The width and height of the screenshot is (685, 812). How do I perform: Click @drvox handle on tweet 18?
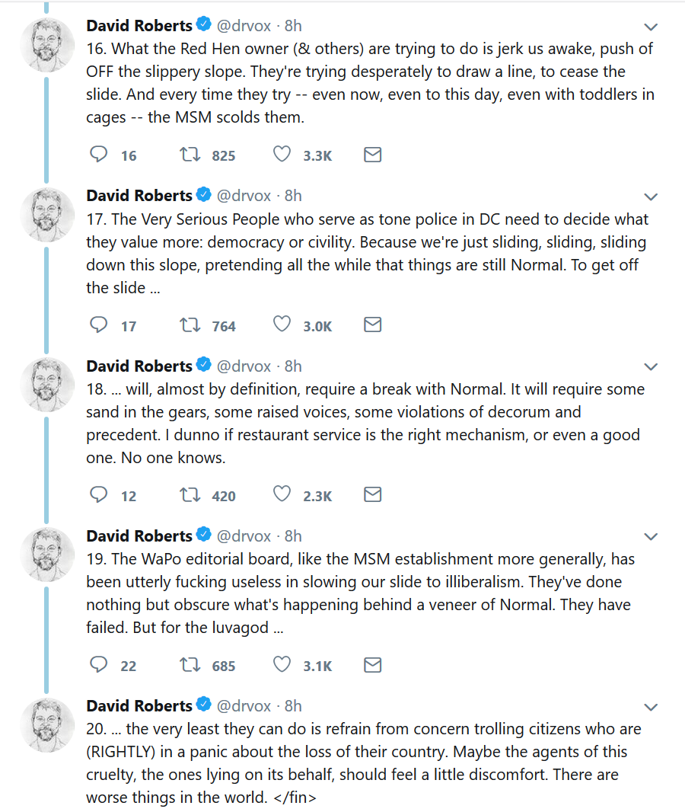pyautogui.click(x=244, y=366)
